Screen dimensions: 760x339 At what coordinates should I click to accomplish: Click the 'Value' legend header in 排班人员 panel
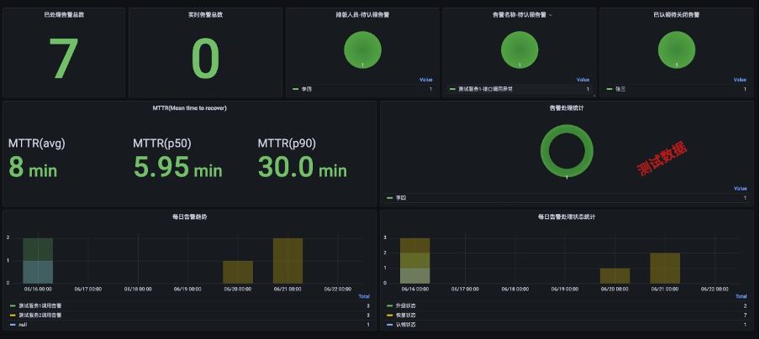425,80
